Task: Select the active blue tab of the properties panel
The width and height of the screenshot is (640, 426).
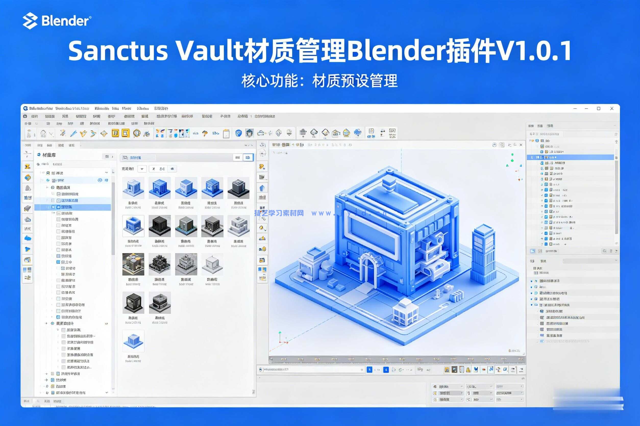Action: (533, 251)
